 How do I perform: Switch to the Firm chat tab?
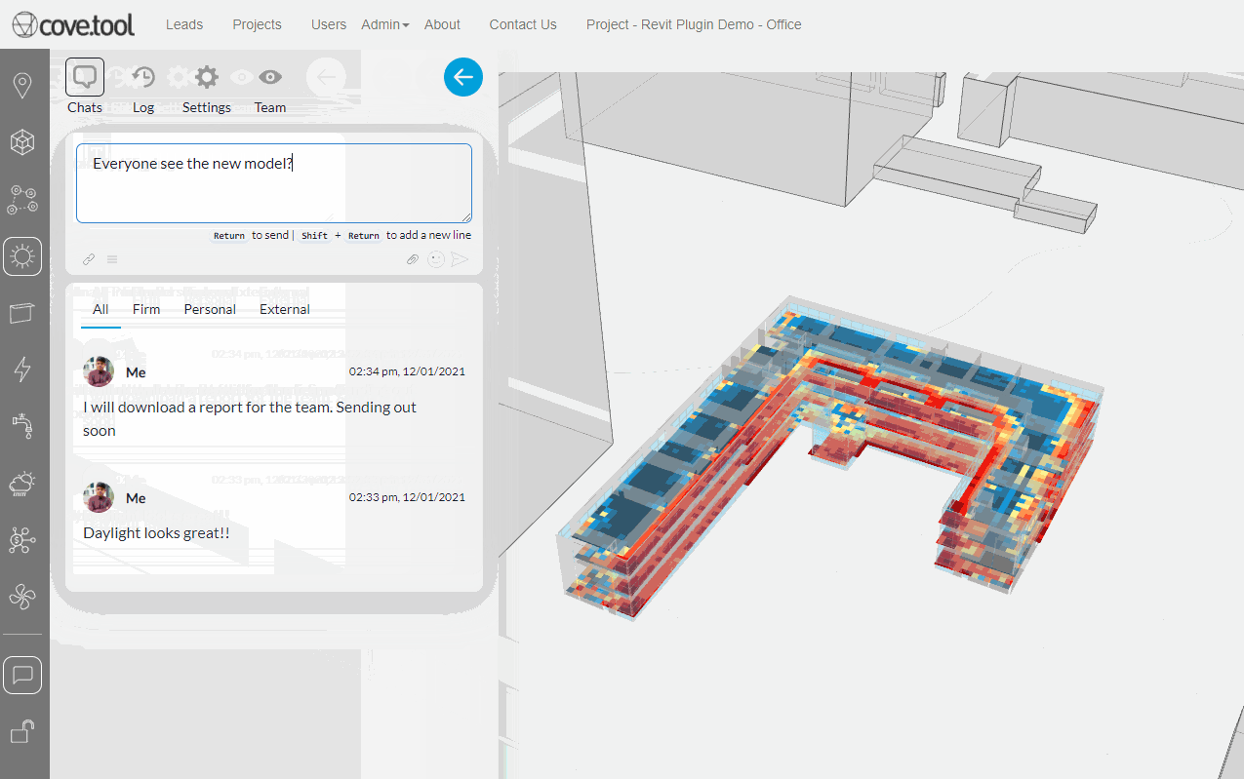coord(146,309)
